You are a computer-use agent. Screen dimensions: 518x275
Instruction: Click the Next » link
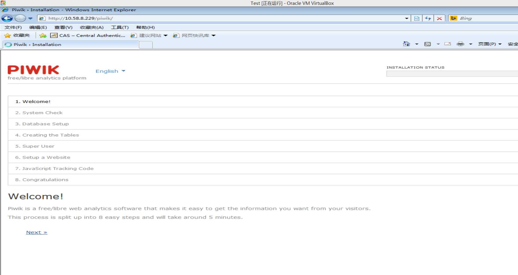point(37,232)
